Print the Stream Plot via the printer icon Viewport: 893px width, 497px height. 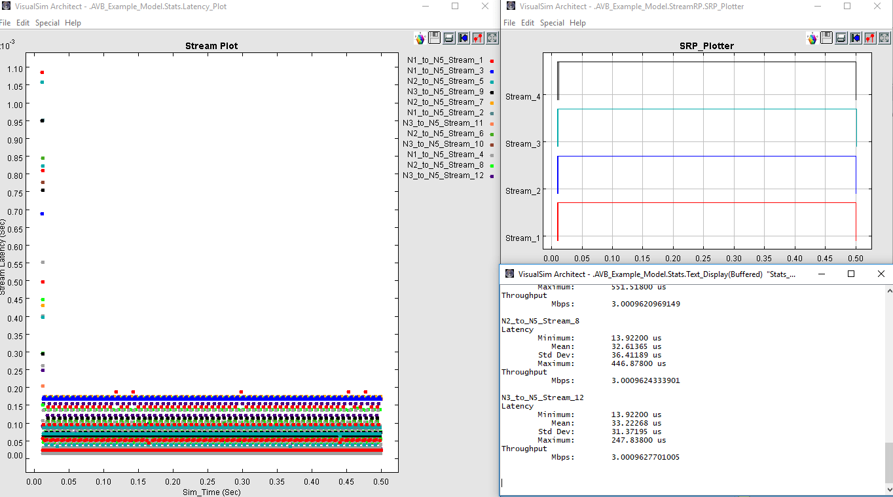click(449, 38)
